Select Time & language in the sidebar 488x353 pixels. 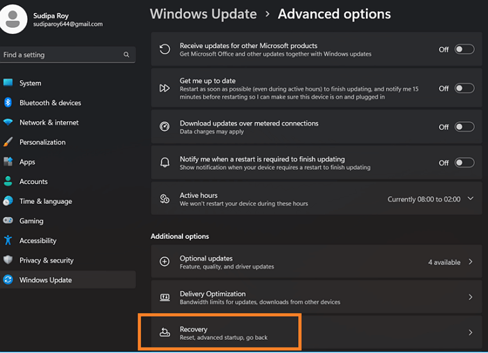[x=45, y=201]
